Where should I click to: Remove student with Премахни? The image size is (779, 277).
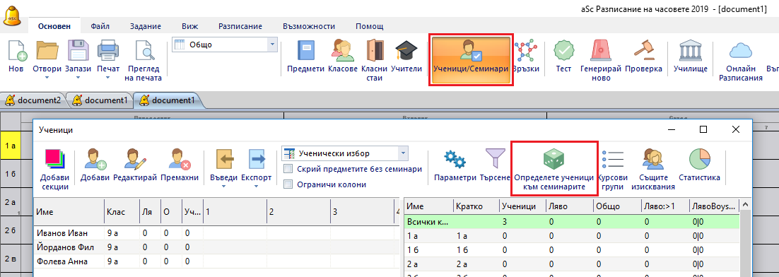(180, 165)
